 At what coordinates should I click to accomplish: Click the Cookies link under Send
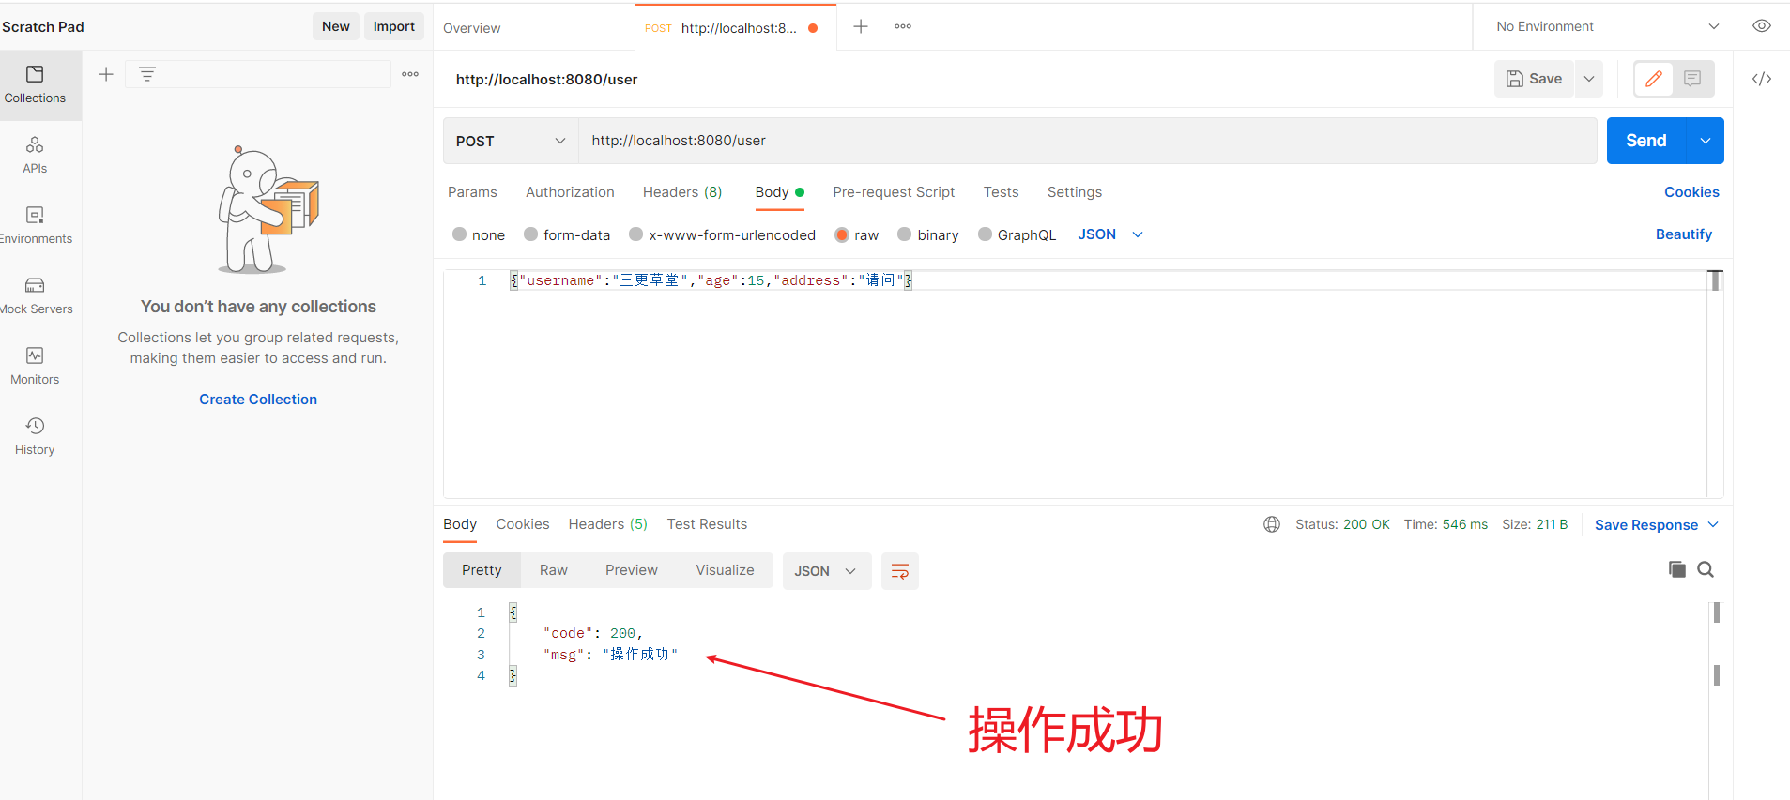point(1691,192)
